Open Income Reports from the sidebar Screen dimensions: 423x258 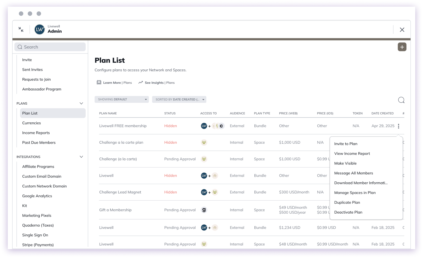36,133
